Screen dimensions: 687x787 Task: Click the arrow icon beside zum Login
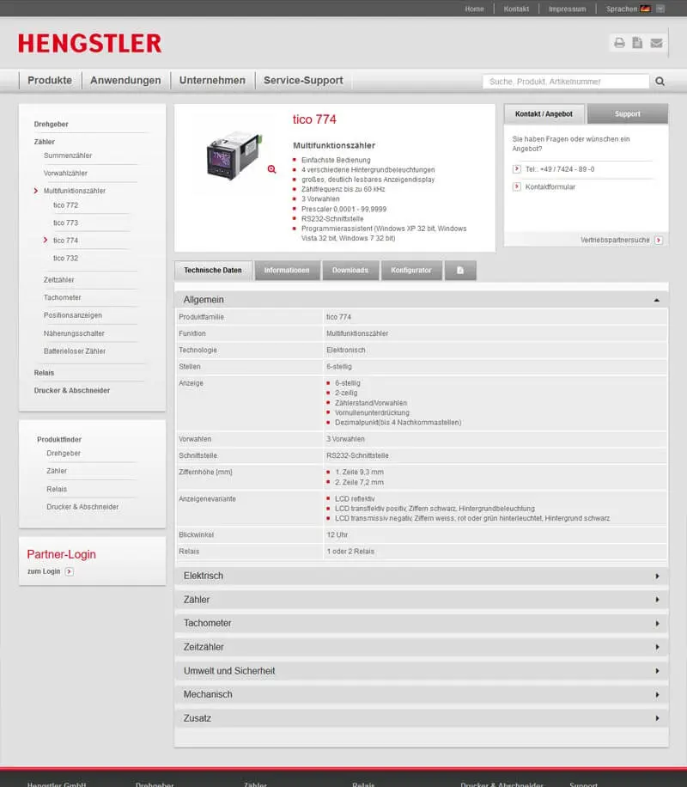tap(69, 571)
